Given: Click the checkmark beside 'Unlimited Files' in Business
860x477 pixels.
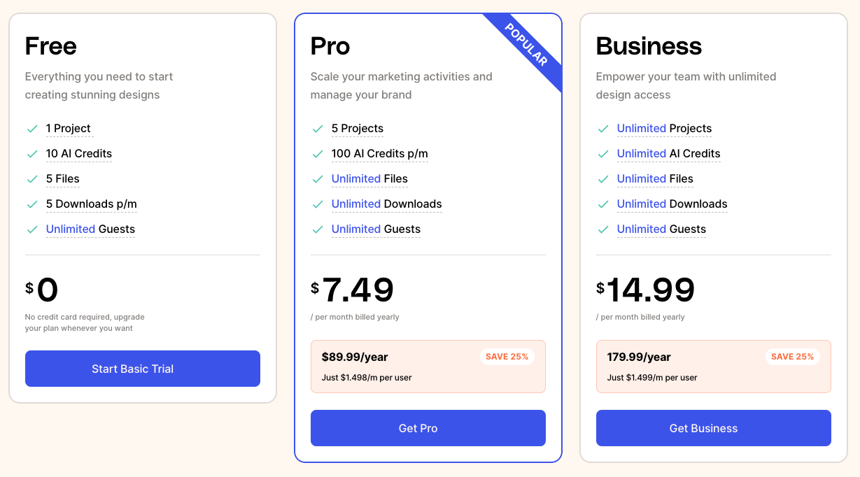Looking at the screenshot, I should (603, 179).
